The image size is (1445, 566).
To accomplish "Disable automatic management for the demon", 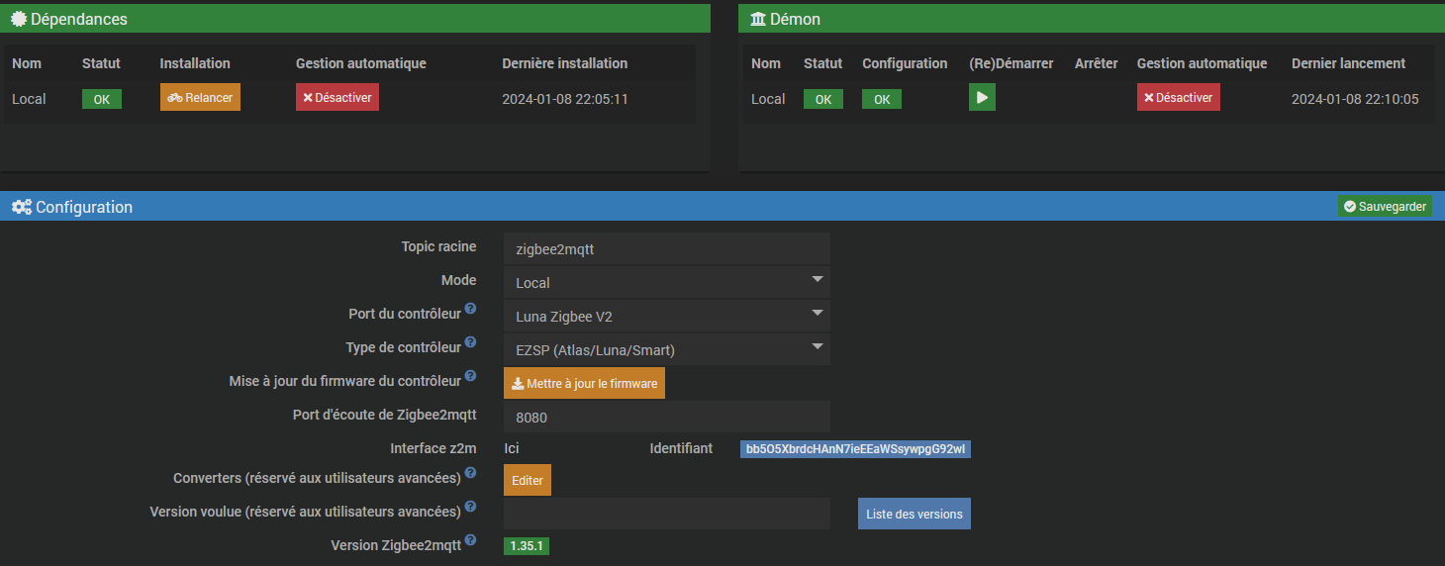I will pyautogui.click(x=1178, y=98).
